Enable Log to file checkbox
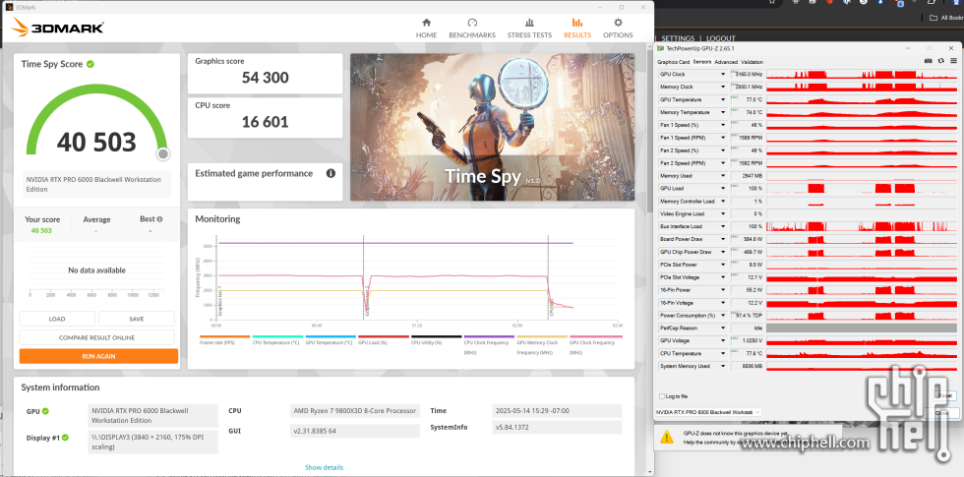Image resolution: width=964 pixels, height=477 pixels. (x=661, y=396)
